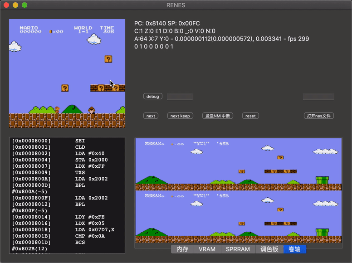352x263 pixels.
Task: Click the debug button
Action: [x=153, y=96]
